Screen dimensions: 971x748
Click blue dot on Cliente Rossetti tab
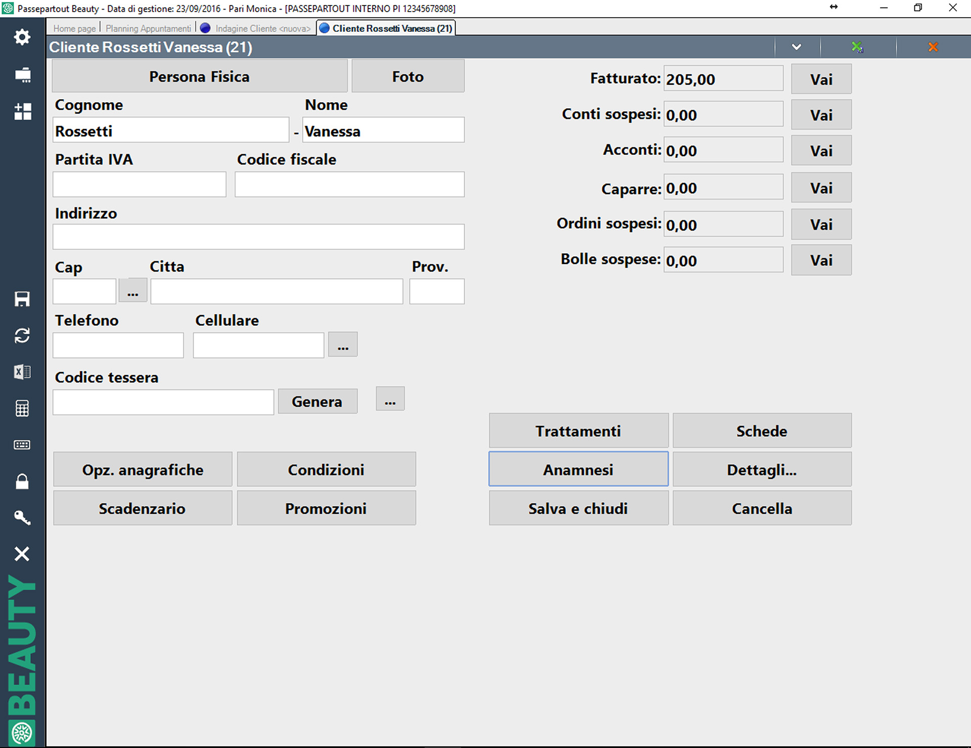pyautogui.click(x=324, y=28)
